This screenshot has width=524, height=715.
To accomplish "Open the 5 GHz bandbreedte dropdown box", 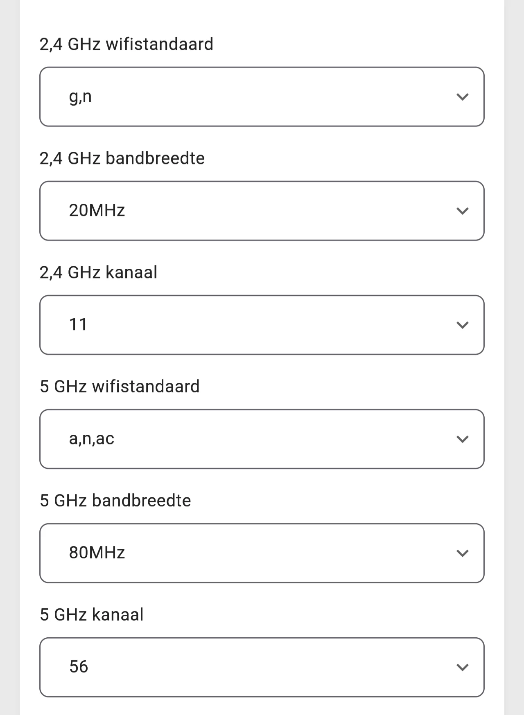I will pyautogui.click(x=262, y=553).
